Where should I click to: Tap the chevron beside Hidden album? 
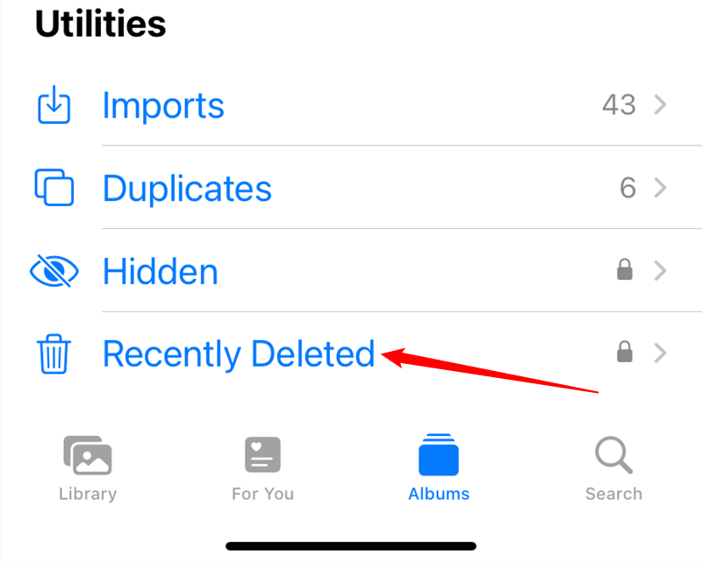click(x=661, y=271)
